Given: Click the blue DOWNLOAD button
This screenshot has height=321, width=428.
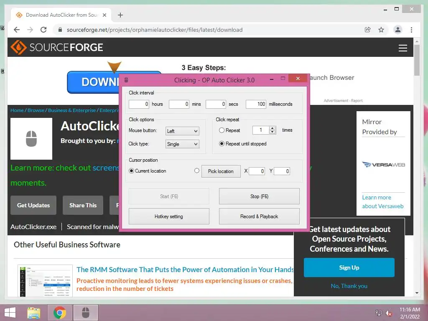Looking at the screenshot, I should 93,82.
